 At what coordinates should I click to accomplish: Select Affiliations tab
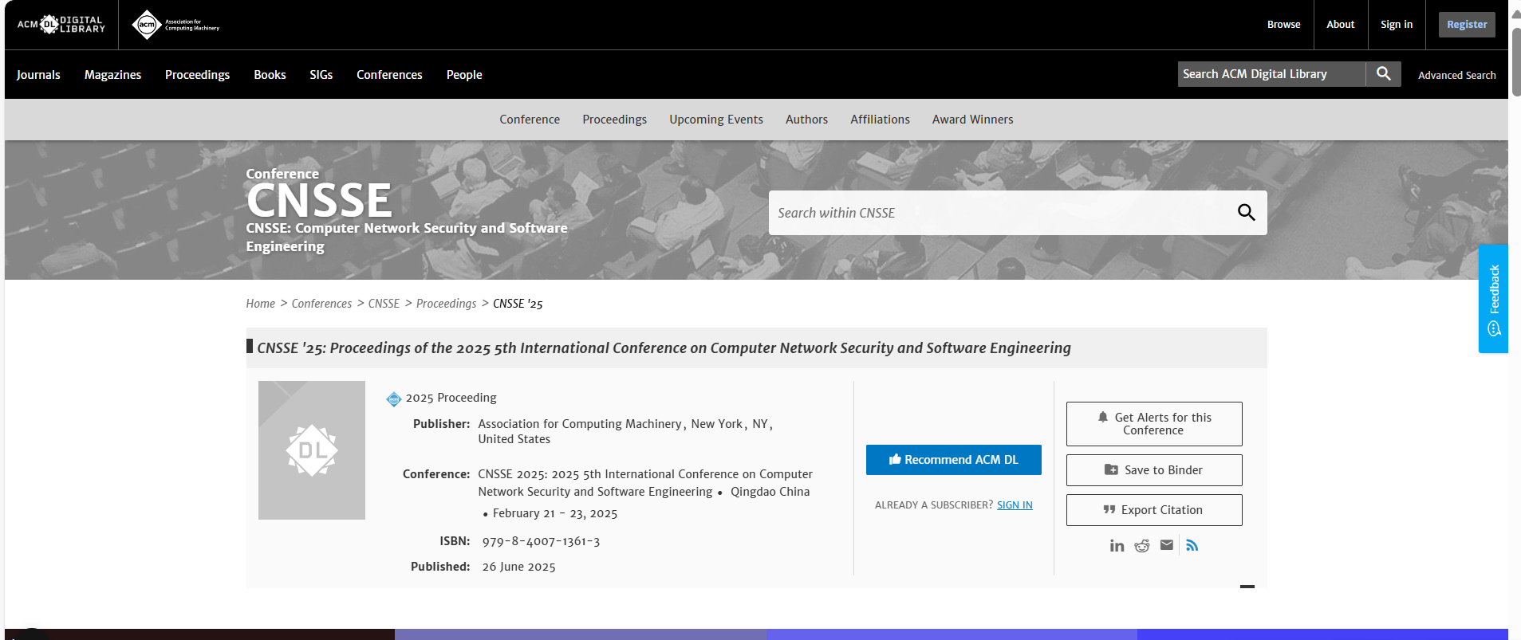pyautogui.click(x=880, y=120)
